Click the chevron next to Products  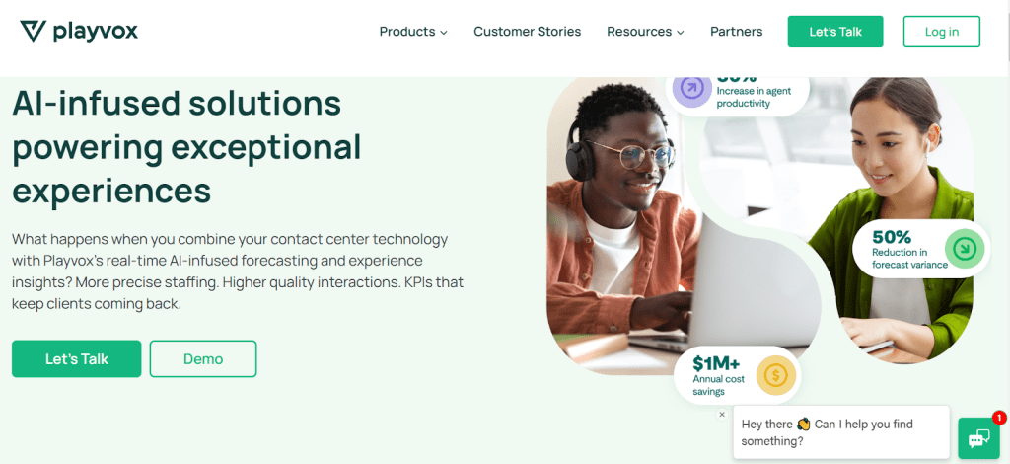tap(444, 33)
